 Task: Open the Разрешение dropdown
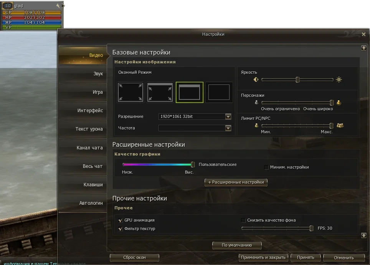pos(195,116)
